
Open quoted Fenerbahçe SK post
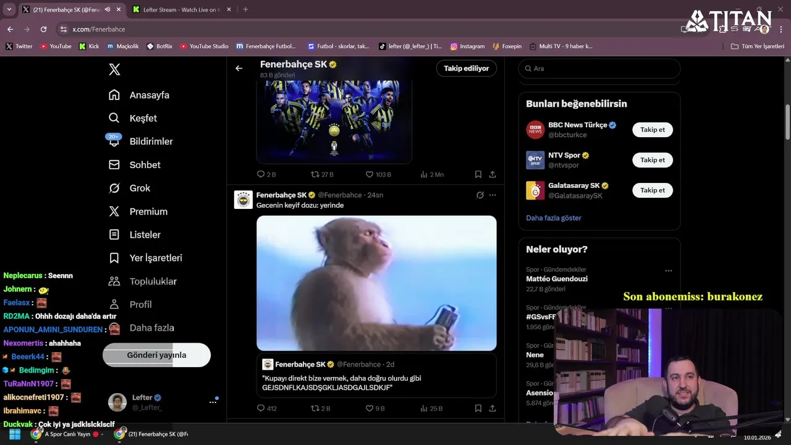376,376
